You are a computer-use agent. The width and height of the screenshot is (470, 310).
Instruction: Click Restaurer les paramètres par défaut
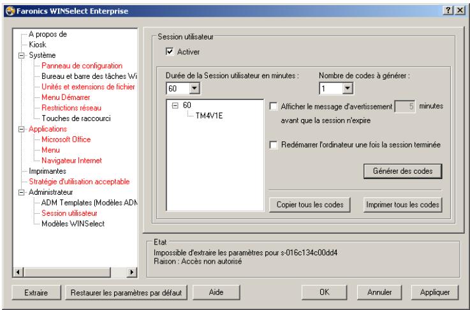point(126,292)
